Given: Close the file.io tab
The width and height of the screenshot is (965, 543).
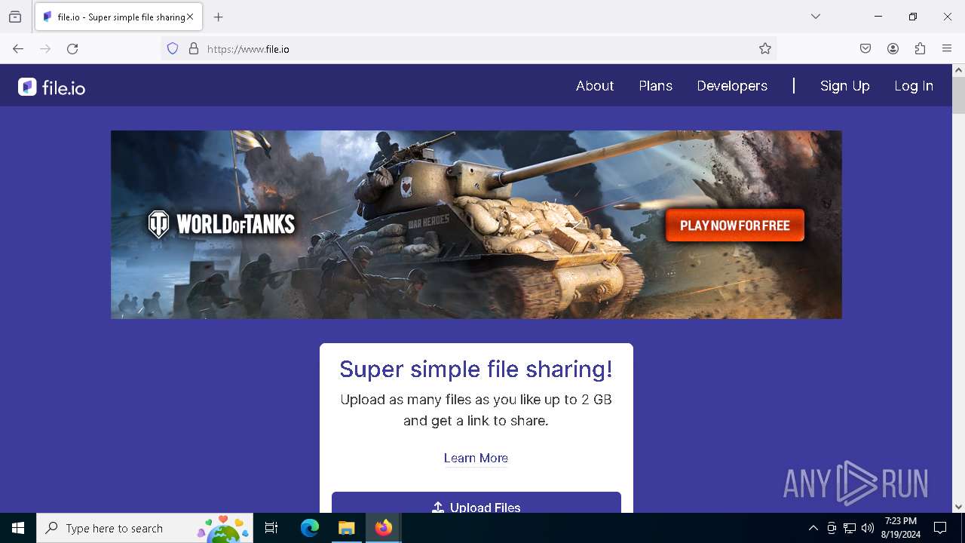Looking at the screenshot, I should 190,17.
